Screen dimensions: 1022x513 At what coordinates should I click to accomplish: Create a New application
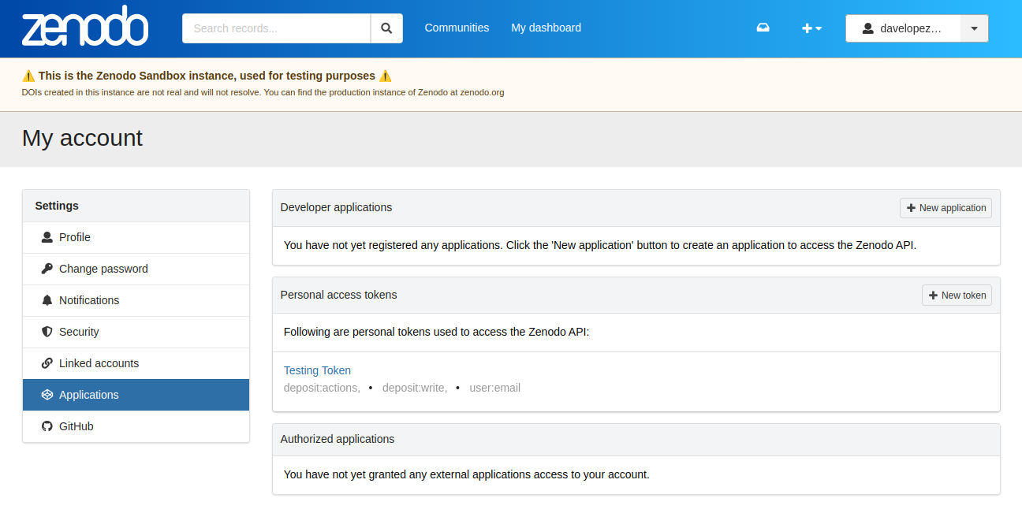946,208
